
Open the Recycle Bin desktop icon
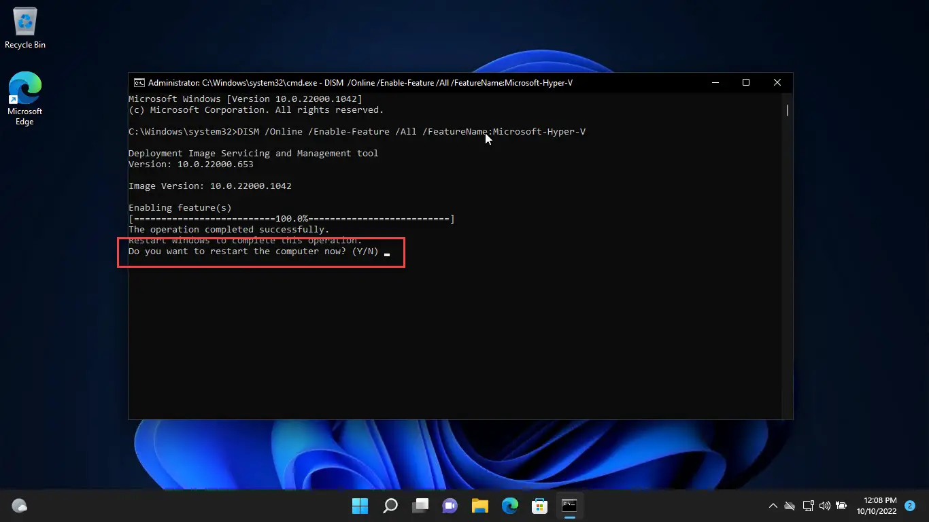[25, 29]
